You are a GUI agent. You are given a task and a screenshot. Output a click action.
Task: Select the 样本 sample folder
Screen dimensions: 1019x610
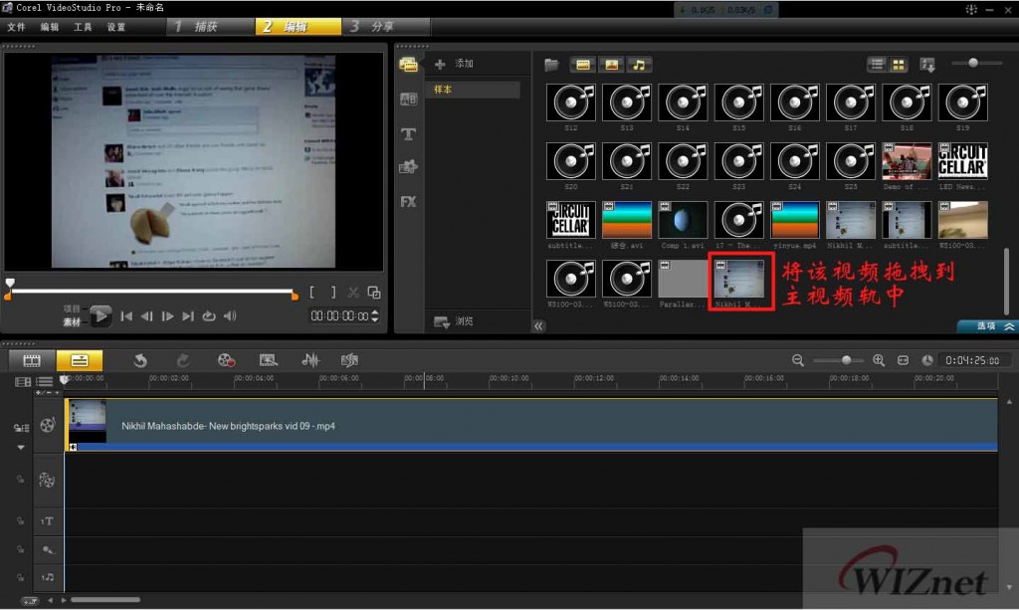click(473, 90)
